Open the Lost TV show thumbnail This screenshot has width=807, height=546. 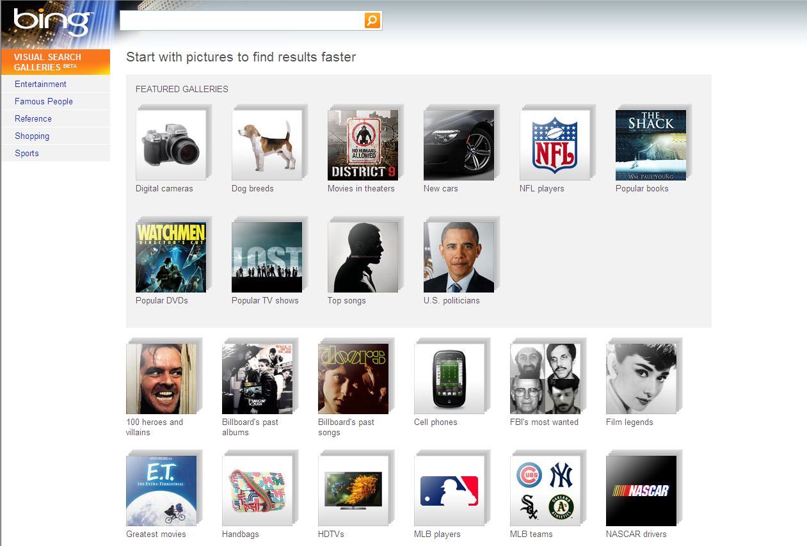pos(267,257)
